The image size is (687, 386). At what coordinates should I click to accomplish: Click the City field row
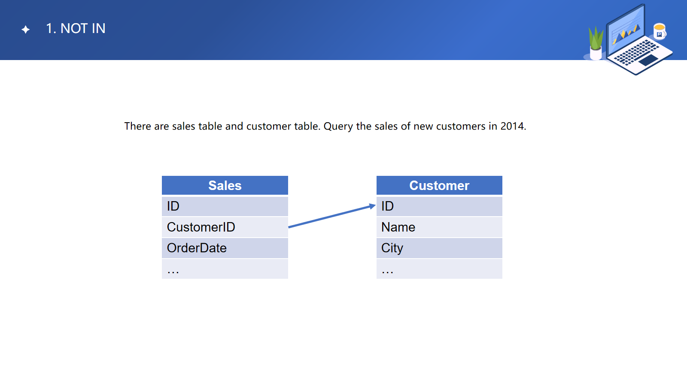(x=439, y=248)
